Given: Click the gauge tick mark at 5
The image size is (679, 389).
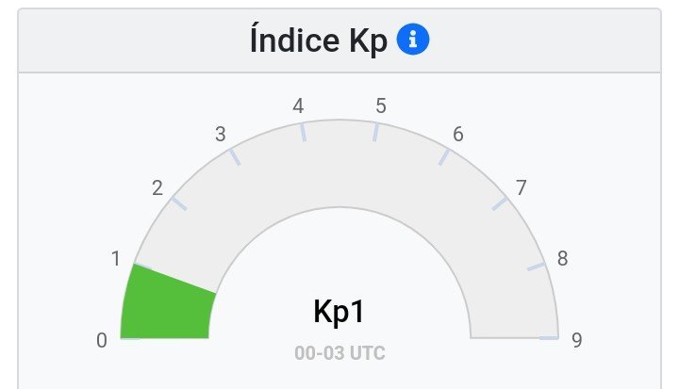Looking at the screenshot, I should point(376,131).
